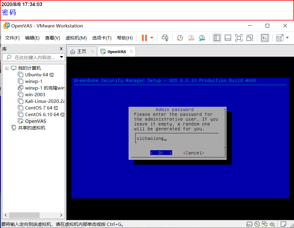Click the VMware Workstation title bar logo

(7, 26)
